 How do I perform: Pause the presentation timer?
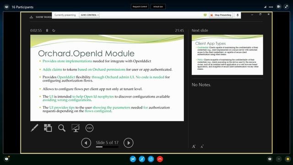[x=47, y=31]
